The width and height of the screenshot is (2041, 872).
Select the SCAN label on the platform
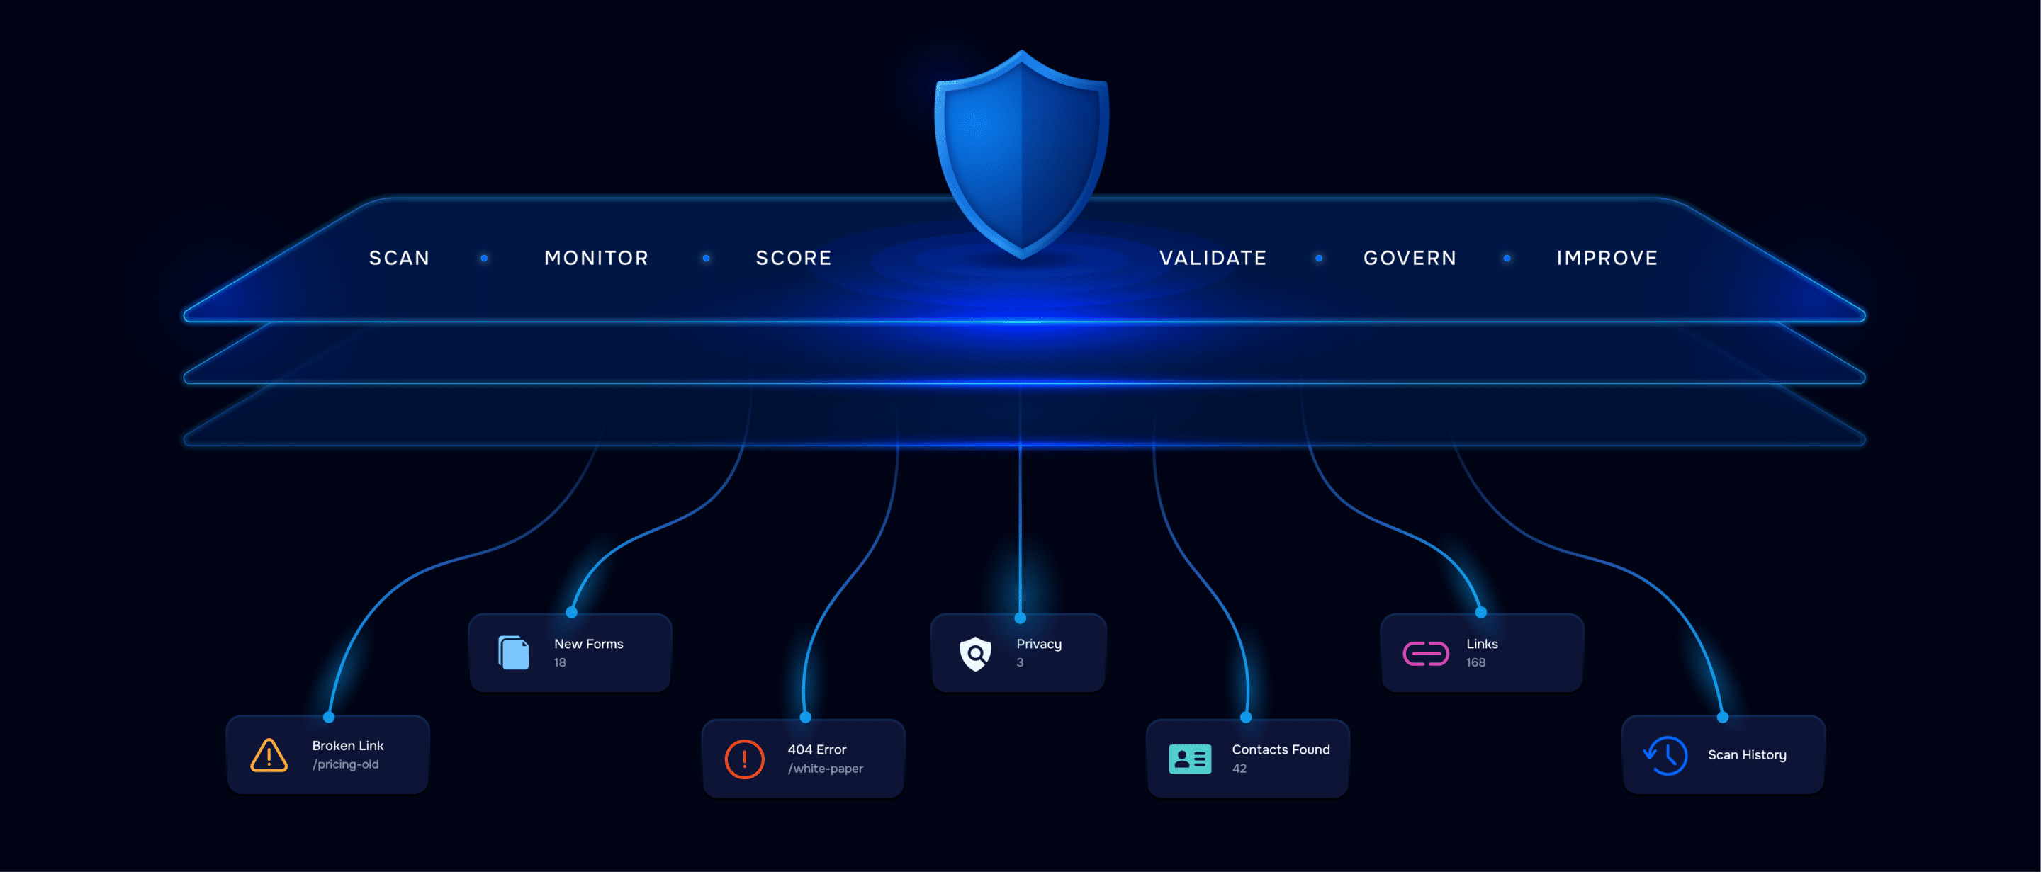point(399,258)
